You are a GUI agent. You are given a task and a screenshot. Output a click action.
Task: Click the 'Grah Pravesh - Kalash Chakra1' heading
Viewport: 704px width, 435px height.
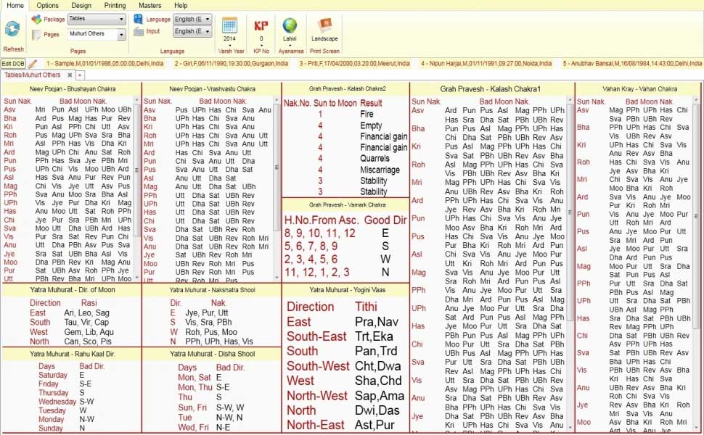pos(491,88)
